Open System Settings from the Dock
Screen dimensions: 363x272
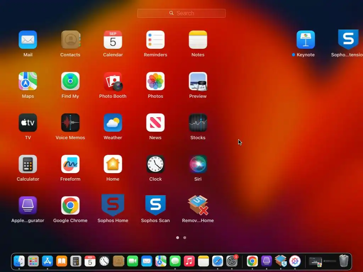coord(232,261)
